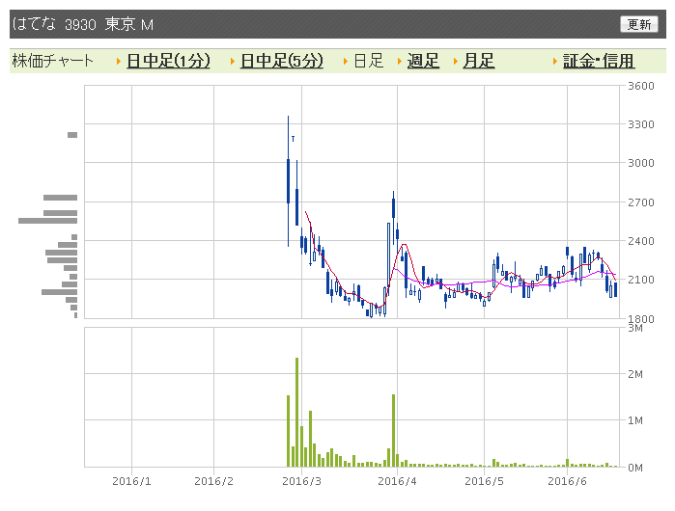Click the 2016/5 date axis label

[485, 481]
